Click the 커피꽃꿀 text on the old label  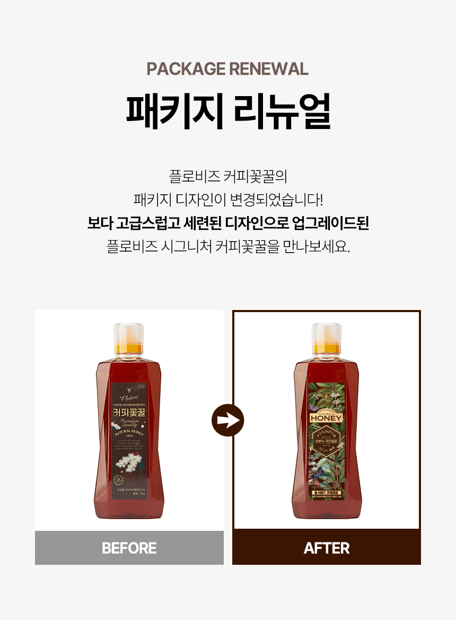coord(129,413)
